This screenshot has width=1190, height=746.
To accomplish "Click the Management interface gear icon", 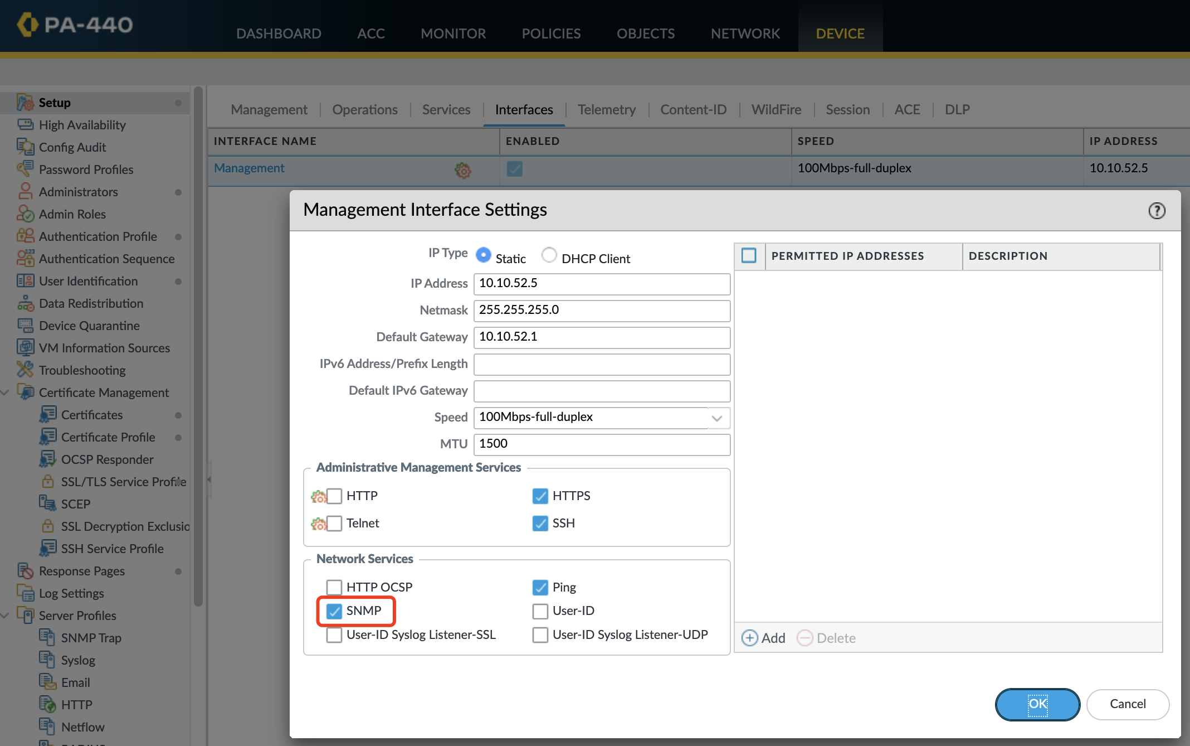I will 462,168.
